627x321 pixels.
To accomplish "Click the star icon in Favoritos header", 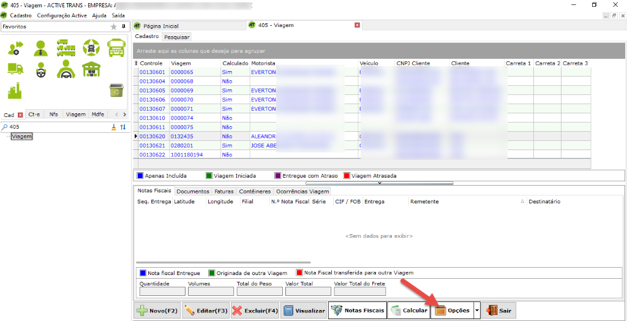I will point(113,27).
